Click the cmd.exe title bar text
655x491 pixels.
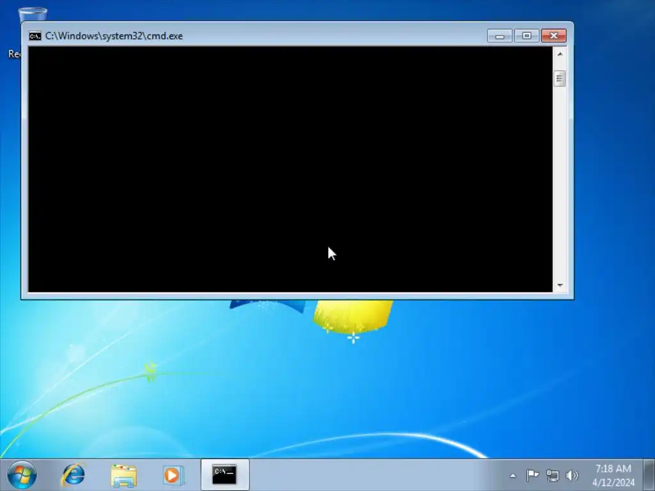click(114, 36)
